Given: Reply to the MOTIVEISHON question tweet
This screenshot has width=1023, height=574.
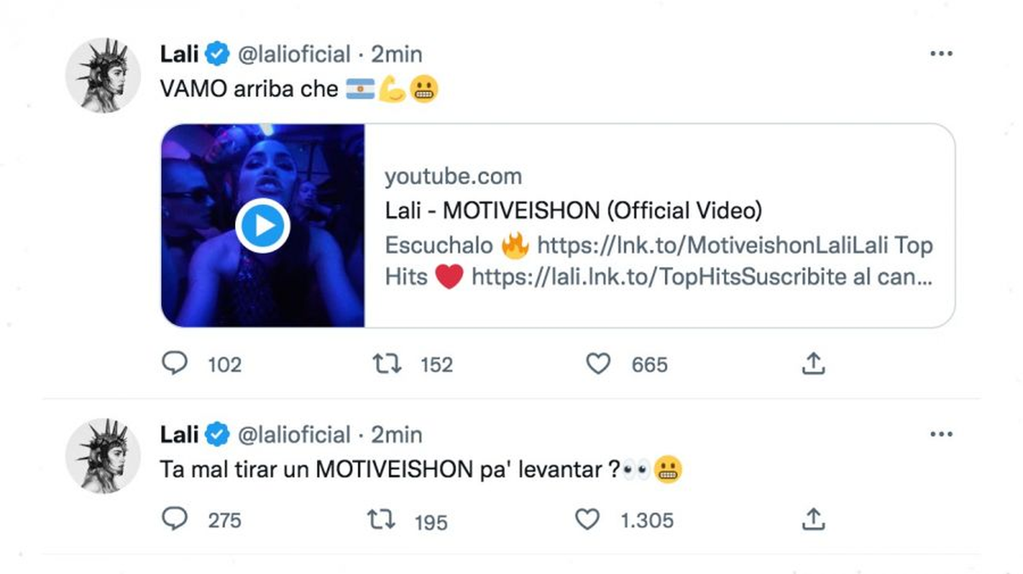Looking at the screenshot, I should 175,519.
